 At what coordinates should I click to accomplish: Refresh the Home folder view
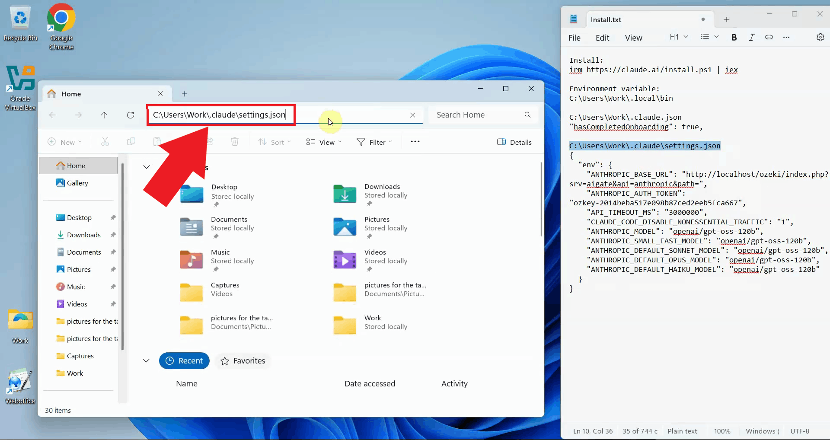130,115
